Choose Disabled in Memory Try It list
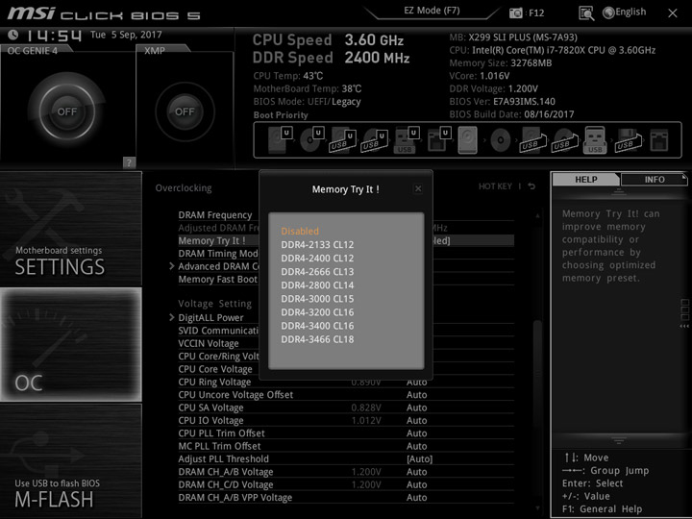This screenshot has height=519, width=692. [300, 231]
